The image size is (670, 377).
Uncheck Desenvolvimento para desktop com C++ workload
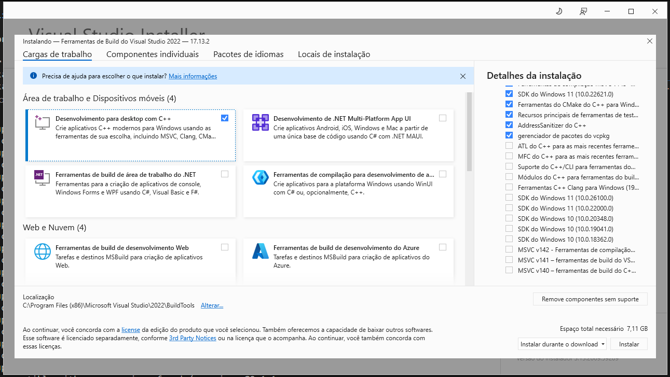(x=224, y=118)
